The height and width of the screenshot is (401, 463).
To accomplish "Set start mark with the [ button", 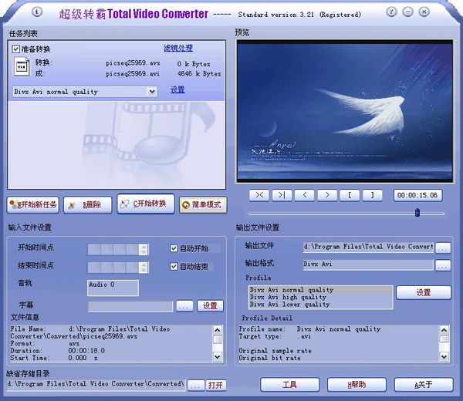I will [350, 195].
